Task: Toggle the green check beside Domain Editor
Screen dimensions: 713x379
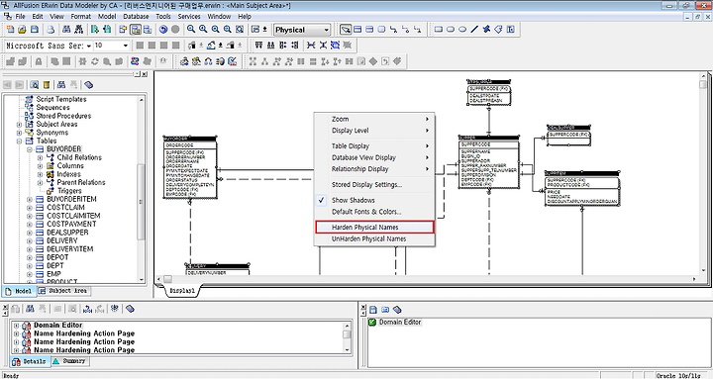Action: point(372,323)
